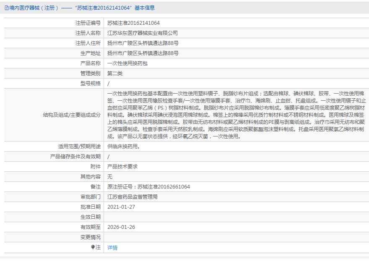Click the label 生产地址
The height and width of the screenshot is (262, 369).
click(91, 53)
